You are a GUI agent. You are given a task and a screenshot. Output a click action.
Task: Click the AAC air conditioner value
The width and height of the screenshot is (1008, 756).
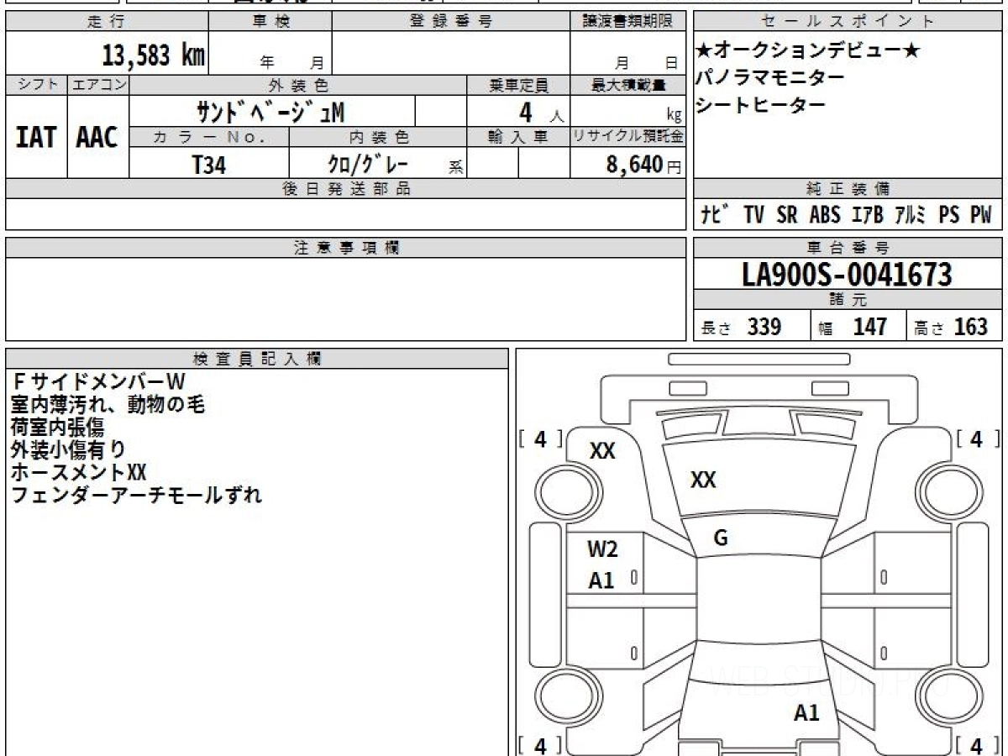(x=97, y=138)
